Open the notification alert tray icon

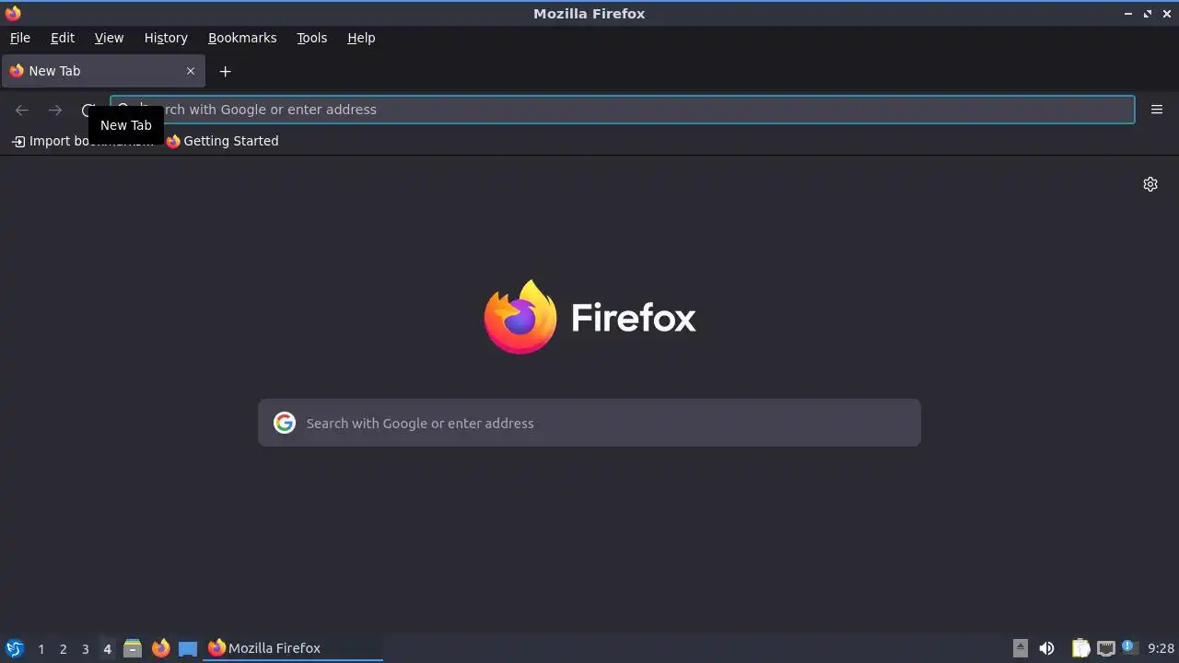(x=1129, y=647)
